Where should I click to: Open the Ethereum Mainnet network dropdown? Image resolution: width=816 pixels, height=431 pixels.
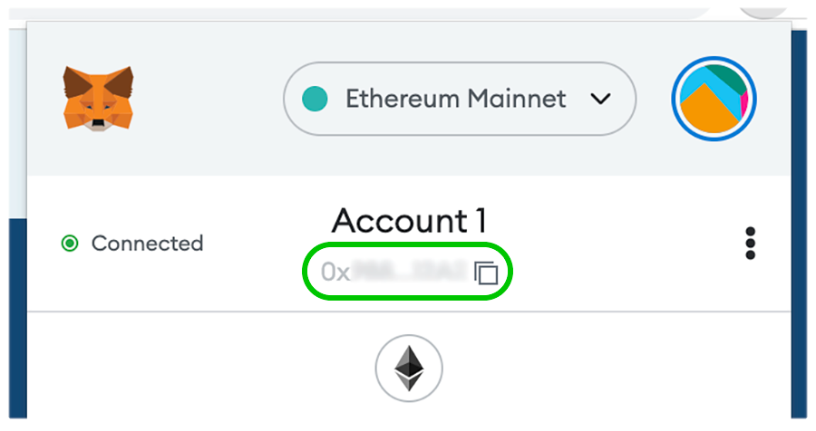point(460,99)
